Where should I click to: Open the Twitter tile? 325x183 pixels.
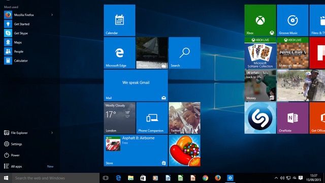[x=184, y=118]
